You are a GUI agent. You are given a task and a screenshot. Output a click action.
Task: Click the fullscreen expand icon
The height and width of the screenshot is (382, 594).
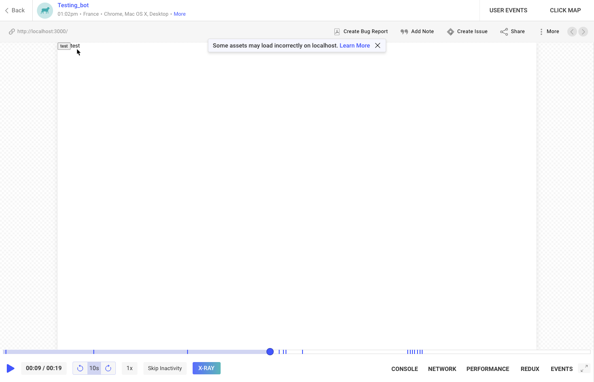click(584, 368)
